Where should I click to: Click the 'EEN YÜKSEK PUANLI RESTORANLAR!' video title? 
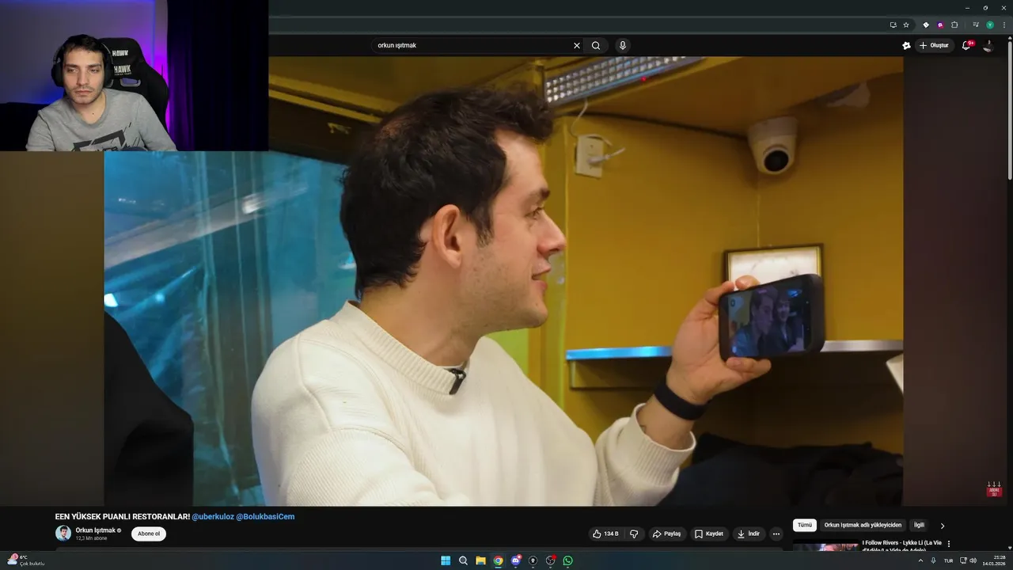point(123,516)
